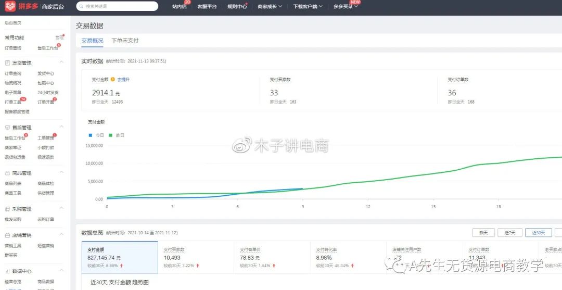Click the orange info icon beside 支付金额

pyautogui.click(x=112, y=79)
